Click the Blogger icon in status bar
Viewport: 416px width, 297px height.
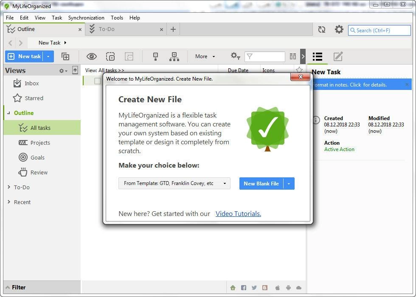[x=264, y=288]
